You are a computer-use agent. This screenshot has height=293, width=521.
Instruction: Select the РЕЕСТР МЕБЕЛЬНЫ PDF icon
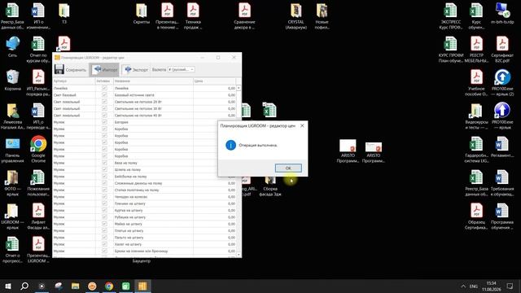476,49
